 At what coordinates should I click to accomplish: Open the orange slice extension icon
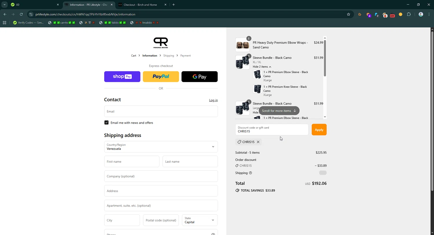click(x=400, y=14)
